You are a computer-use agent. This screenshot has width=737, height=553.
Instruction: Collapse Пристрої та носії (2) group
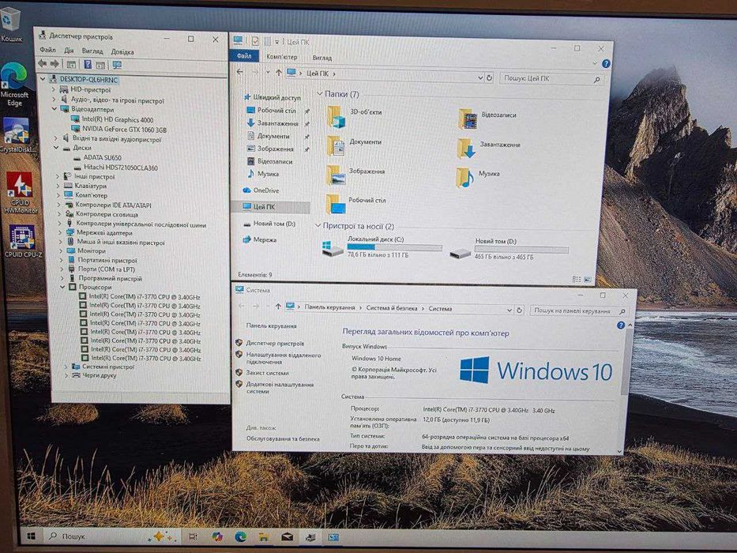pos(318,226)
